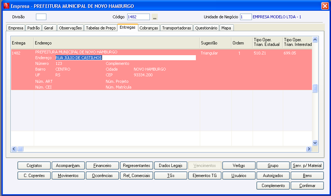
Task: Open the Grupo button
Action: (x=273, y=166)
